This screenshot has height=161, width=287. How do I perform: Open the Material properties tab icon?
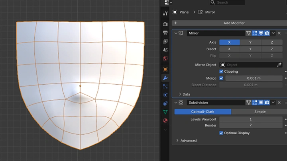(165, 120)
